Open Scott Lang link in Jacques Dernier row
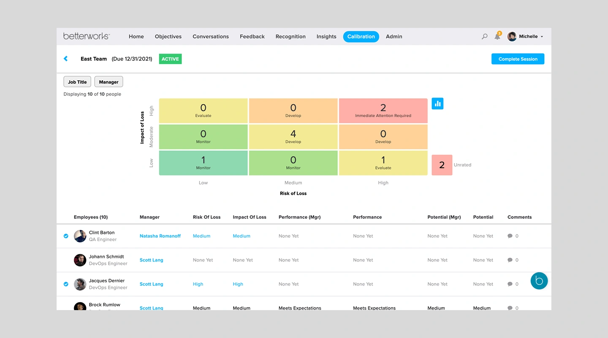Viewport: 608px width, 338px height. coord(151,284)
